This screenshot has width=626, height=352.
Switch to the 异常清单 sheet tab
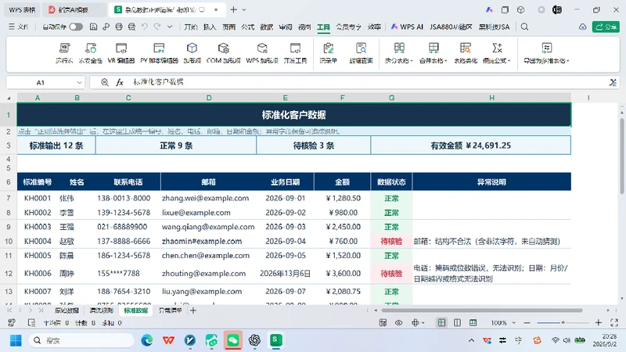pos(170,310)
